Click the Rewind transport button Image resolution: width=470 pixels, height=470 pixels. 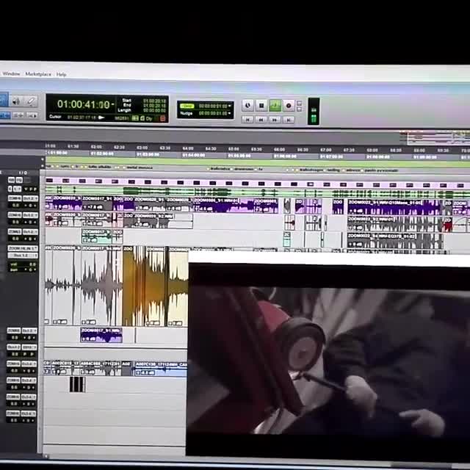pyautogui.click(x=261, y=120)
